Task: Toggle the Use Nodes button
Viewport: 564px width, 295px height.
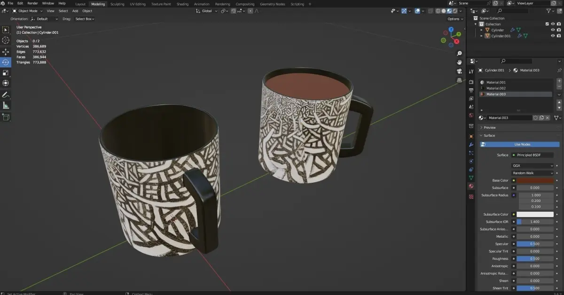Action: 519,144
